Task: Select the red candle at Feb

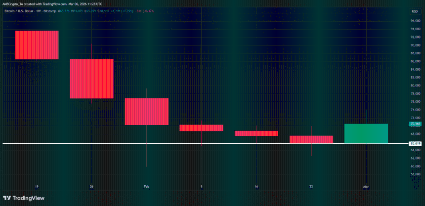Action: [147, 111]
